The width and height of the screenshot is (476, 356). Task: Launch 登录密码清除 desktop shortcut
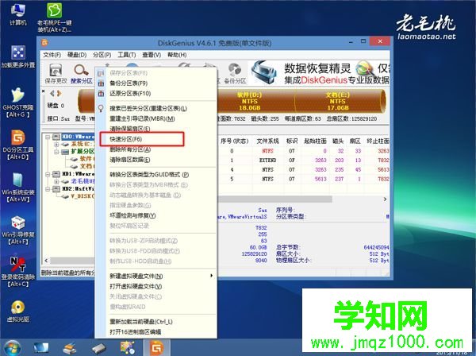[18, 272]
